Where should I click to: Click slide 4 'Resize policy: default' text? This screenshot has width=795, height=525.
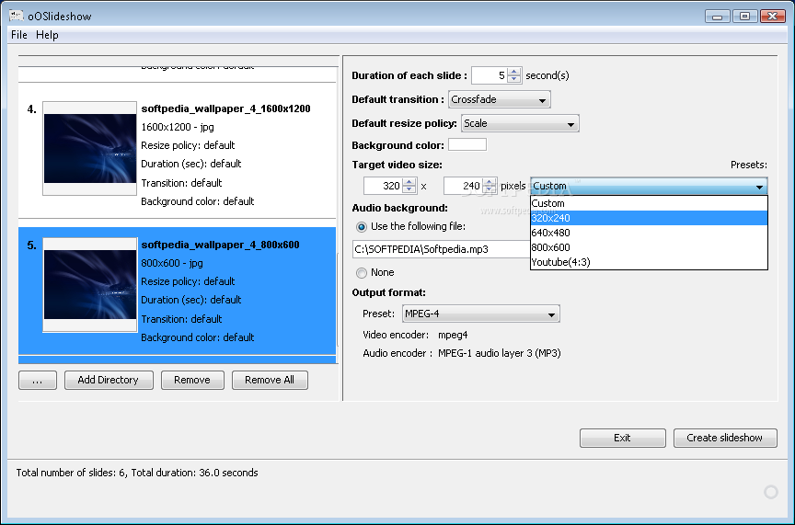pos(188,145)
